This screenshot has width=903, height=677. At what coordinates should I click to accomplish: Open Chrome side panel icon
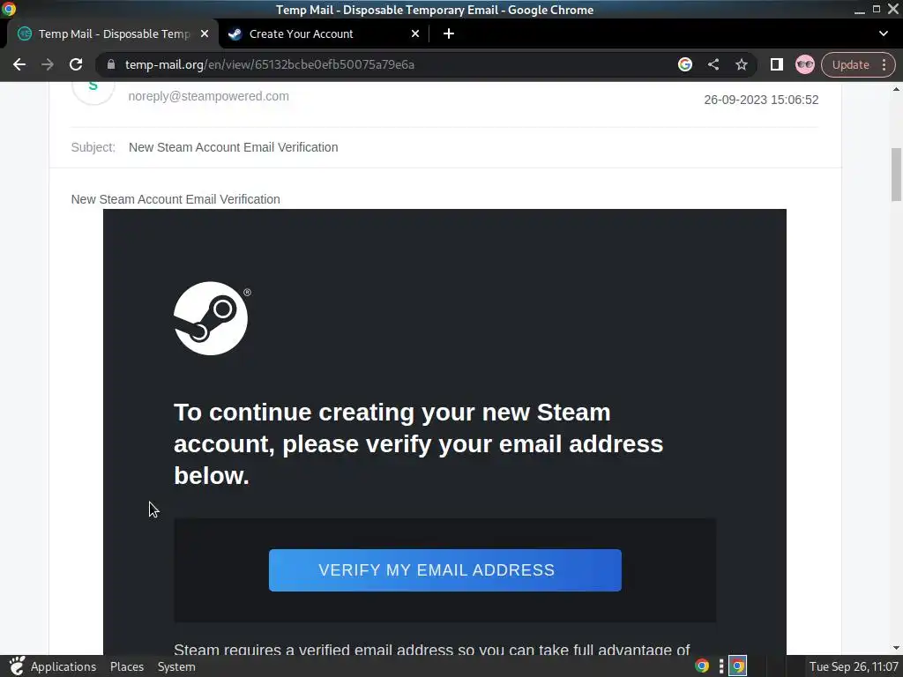(776, 64)
